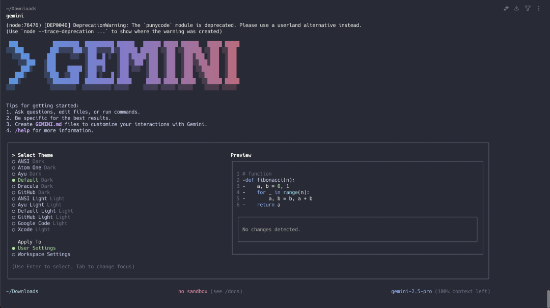
Task: Select the GitHub Dark theme
Action: click(31, 192)
